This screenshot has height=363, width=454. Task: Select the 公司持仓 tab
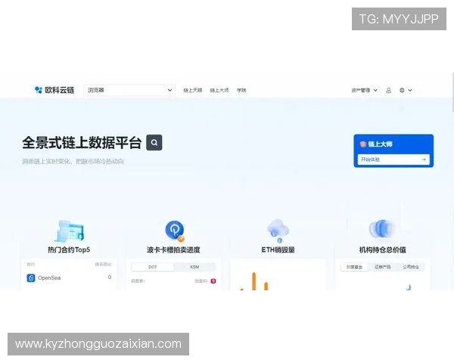coord(411,267)
